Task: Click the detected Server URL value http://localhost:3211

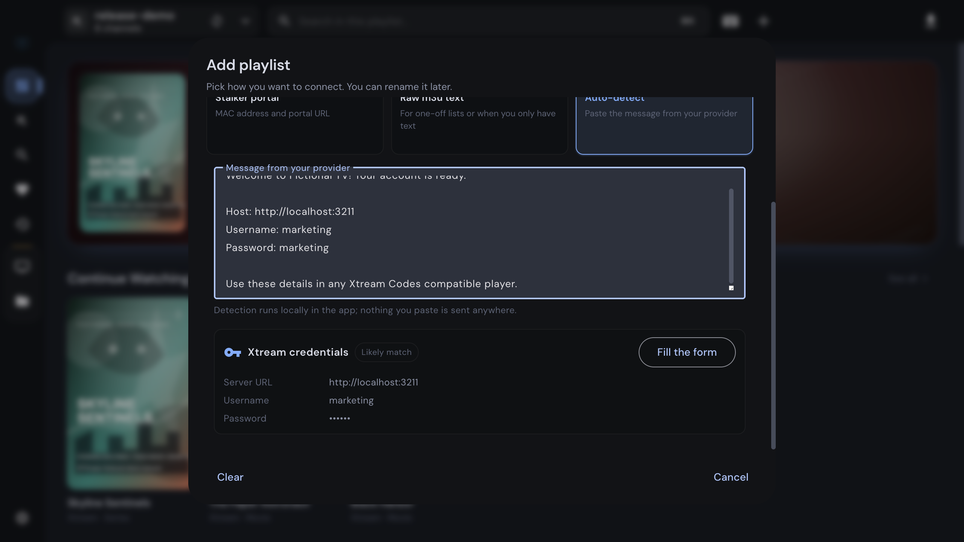Action: (x=374, y=382)
